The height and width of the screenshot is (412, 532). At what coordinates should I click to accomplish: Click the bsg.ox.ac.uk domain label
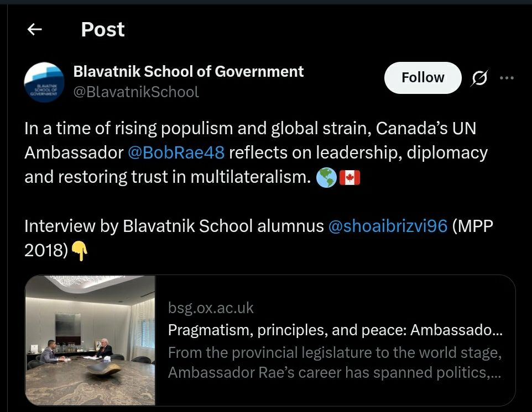tap(210, 308)
